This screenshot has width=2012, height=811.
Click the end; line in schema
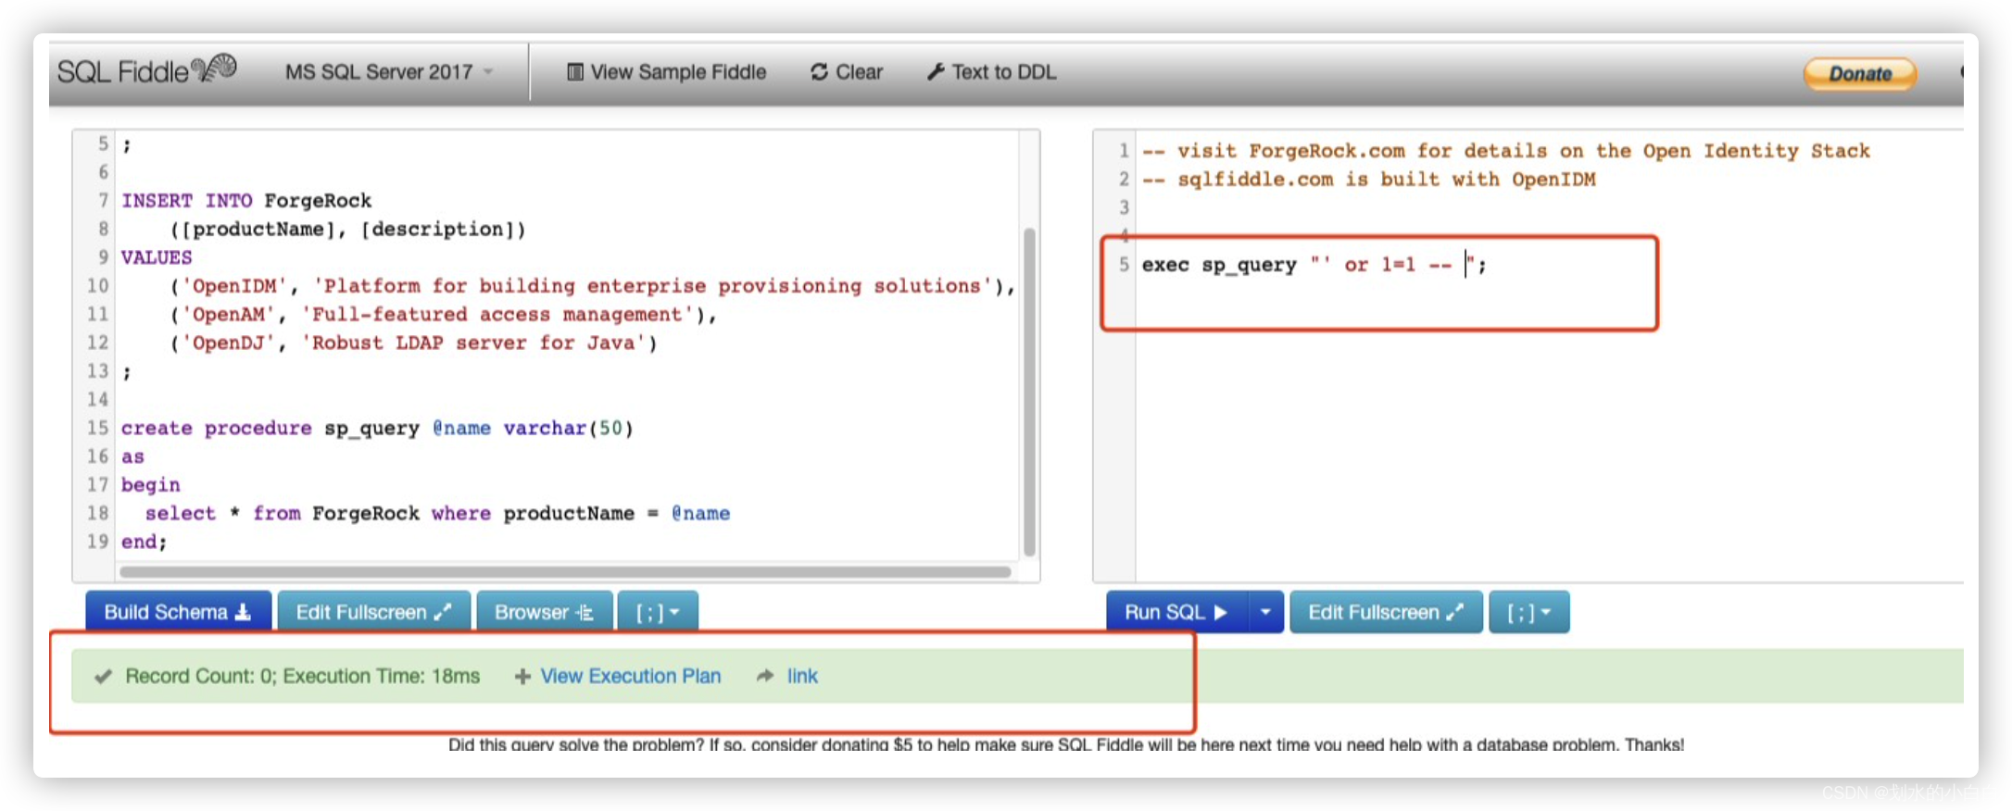pyautogui.click(x=144, y=542)
